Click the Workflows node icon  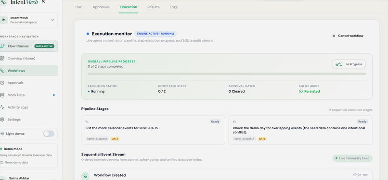pyautogui.click(x=2, y=71)
